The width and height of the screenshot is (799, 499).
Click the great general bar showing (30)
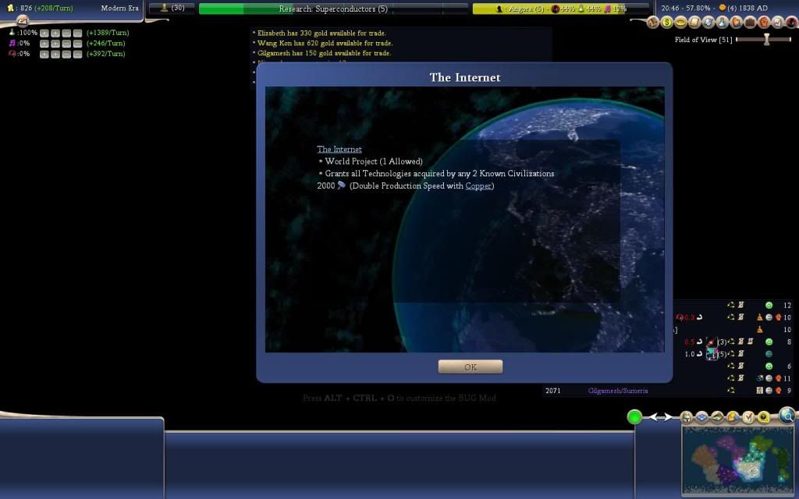(x=172, y=8)
